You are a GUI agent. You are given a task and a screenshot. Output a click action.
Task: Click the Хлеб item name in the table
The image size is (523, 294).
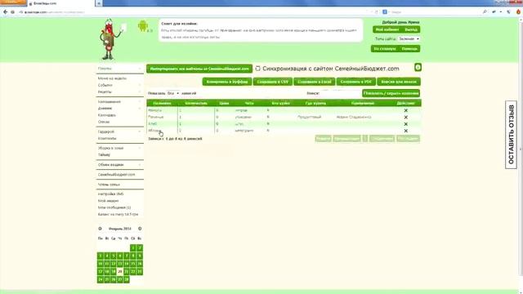(153, 123)
